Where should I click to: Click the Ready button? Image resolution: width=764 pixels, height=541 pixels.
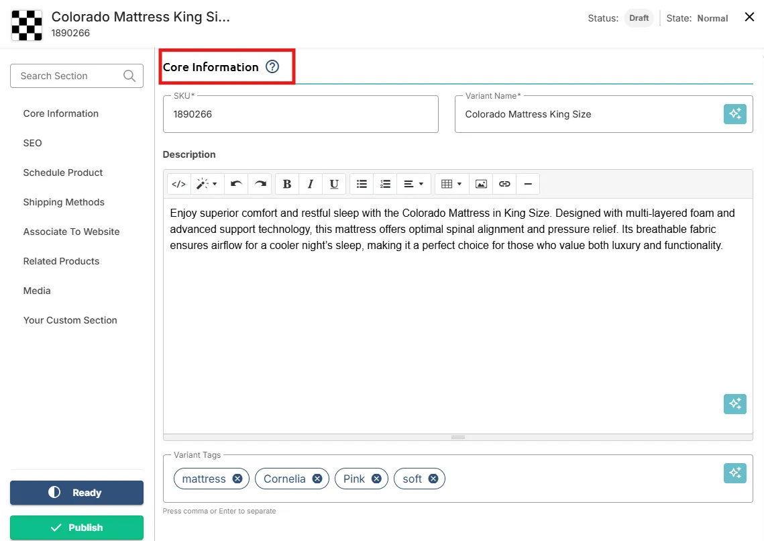click(76, 493)
